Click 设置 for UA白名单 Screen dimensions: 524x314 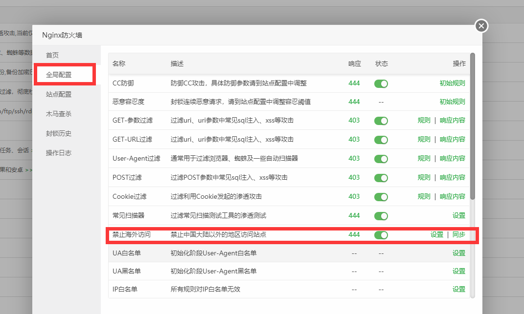(x=459, y=253)
